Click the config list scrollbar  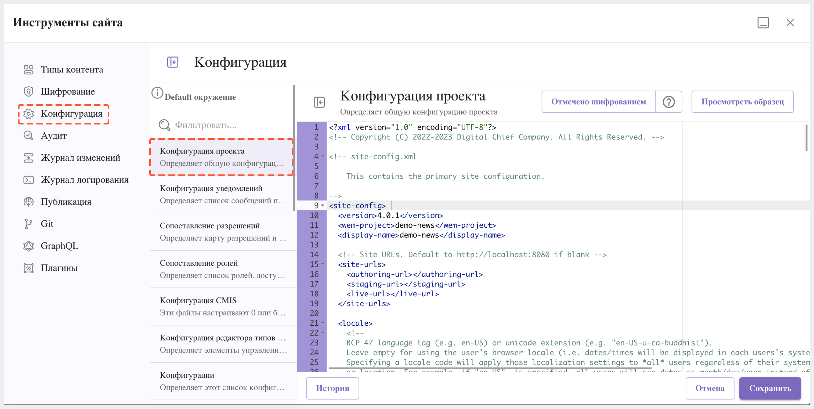click(x=294, y=148)
